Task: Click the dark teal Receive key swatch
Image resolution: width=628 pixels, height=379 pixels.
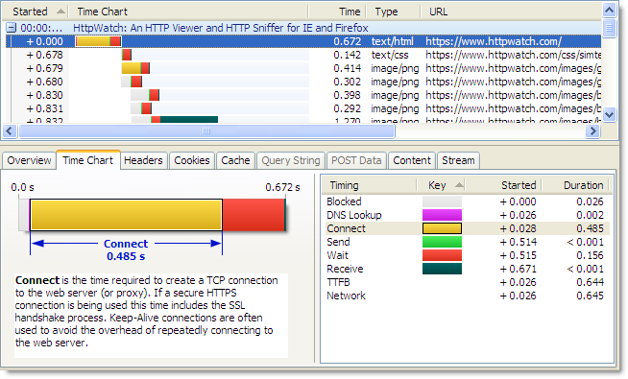Action: (442, 269)
